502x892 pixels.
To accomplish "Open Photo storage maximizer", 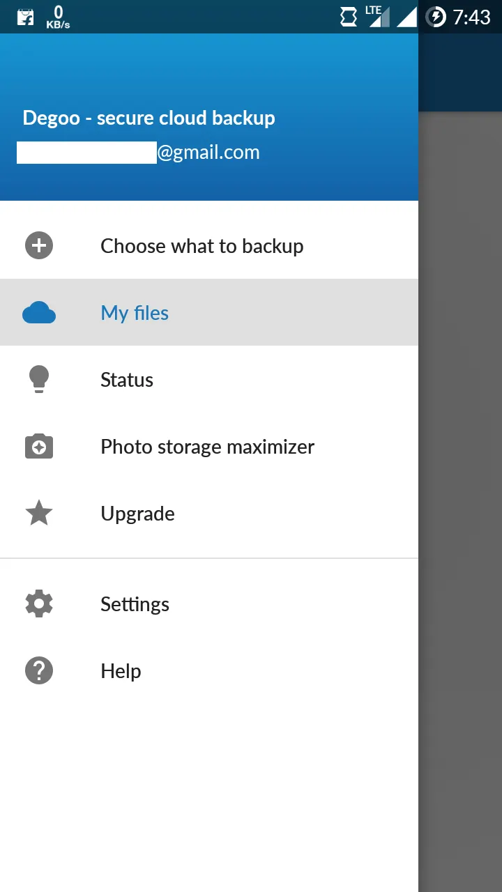I will click(209, 446).
